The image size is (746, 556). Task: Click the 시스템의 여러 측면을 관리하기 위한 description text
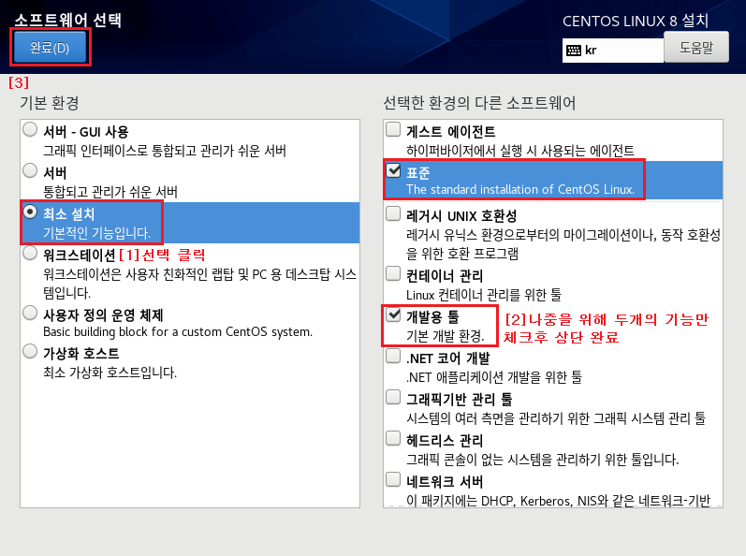tap(556, 418)
